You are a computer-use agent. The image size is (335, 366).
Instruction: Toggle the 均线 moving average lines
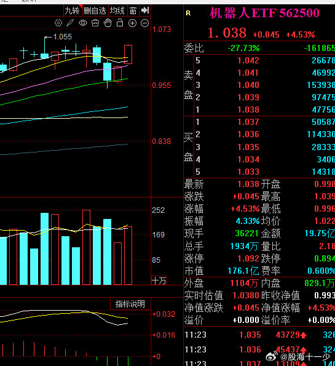117,10
